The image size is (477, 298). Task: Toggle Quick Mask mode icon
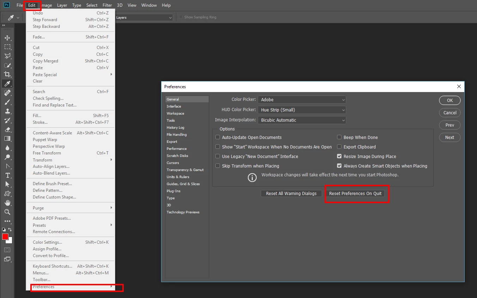point(7,250)
